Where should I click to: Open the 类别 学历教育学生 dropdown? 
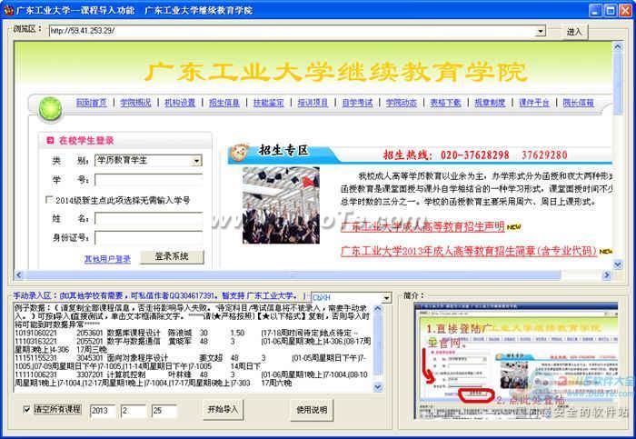(196, 161)
